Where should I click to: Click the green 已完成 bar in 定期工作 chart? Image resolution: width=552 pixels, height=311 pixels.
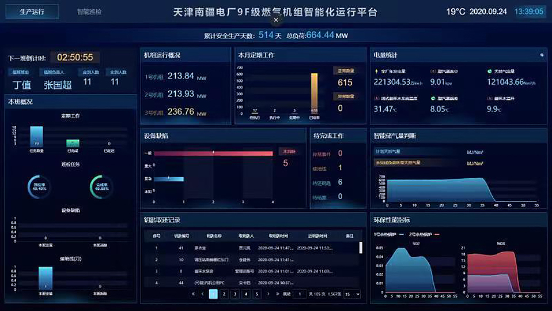click(x=73, y=143)
